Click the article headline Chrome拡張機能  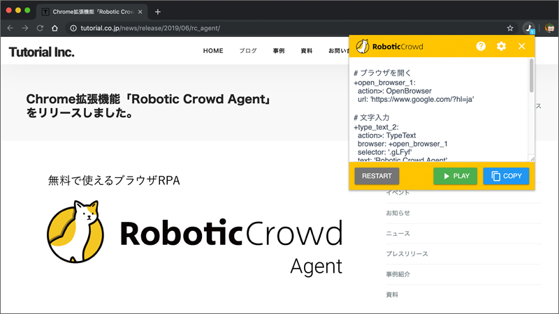(x=147, y=106)
